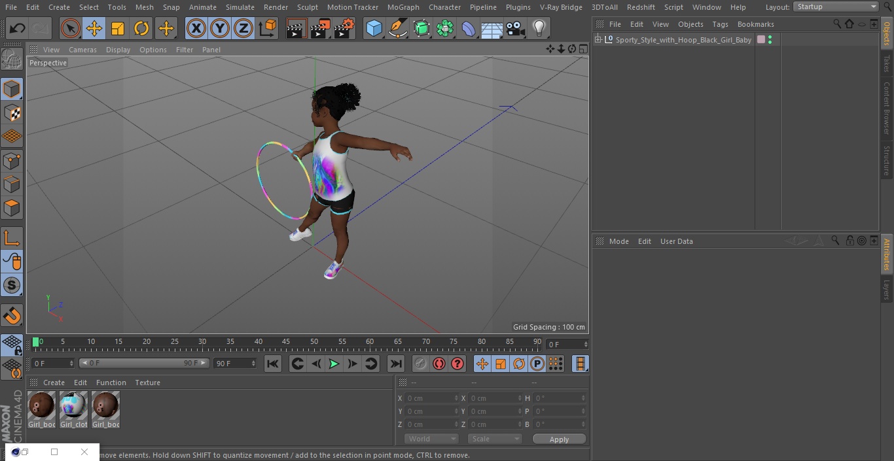Switch to Takes side tab
Image resolution: width=894 pixels, height=461 pixels.
coord(887,63)
